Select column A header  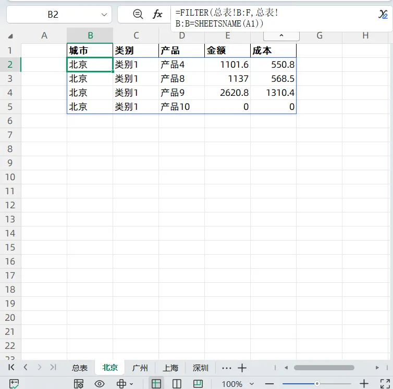pyautogui.click(x=44, y=35)
